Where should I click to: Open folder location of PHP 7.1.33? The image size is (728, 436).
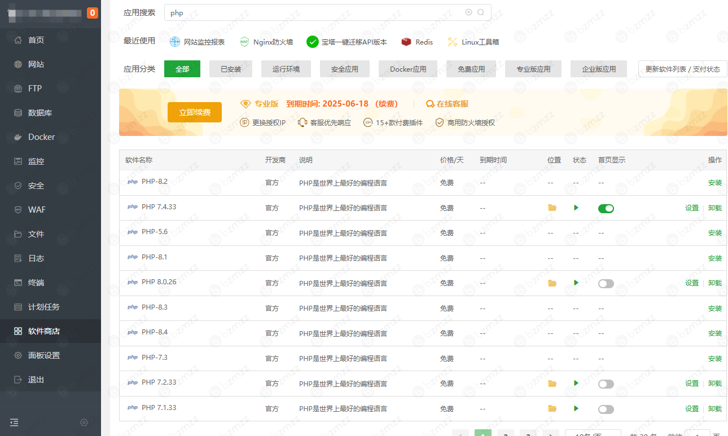552,408
